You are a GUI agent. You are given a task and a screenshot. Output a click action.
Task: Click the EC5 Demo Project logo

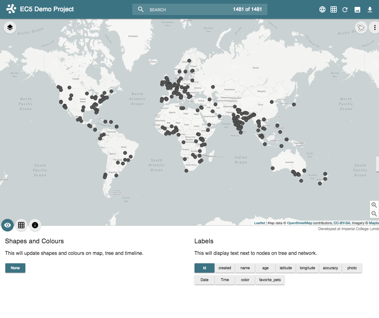pyautogui.click(x=11, y=9)
